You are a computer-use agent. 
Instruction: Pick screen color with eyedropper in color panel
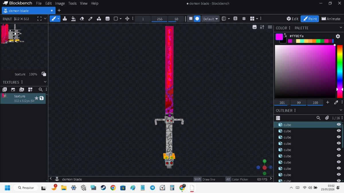336,102
